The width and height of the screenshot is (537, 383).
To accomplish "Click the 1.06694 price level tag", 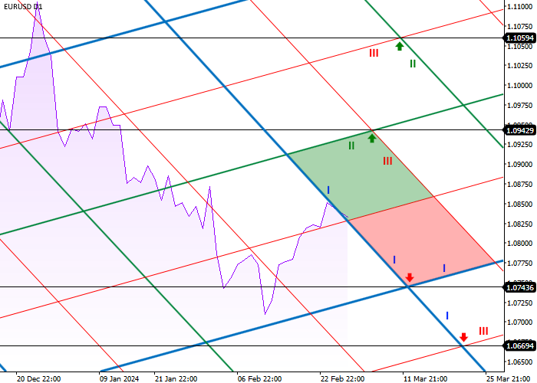I will [x=521, y=346].
